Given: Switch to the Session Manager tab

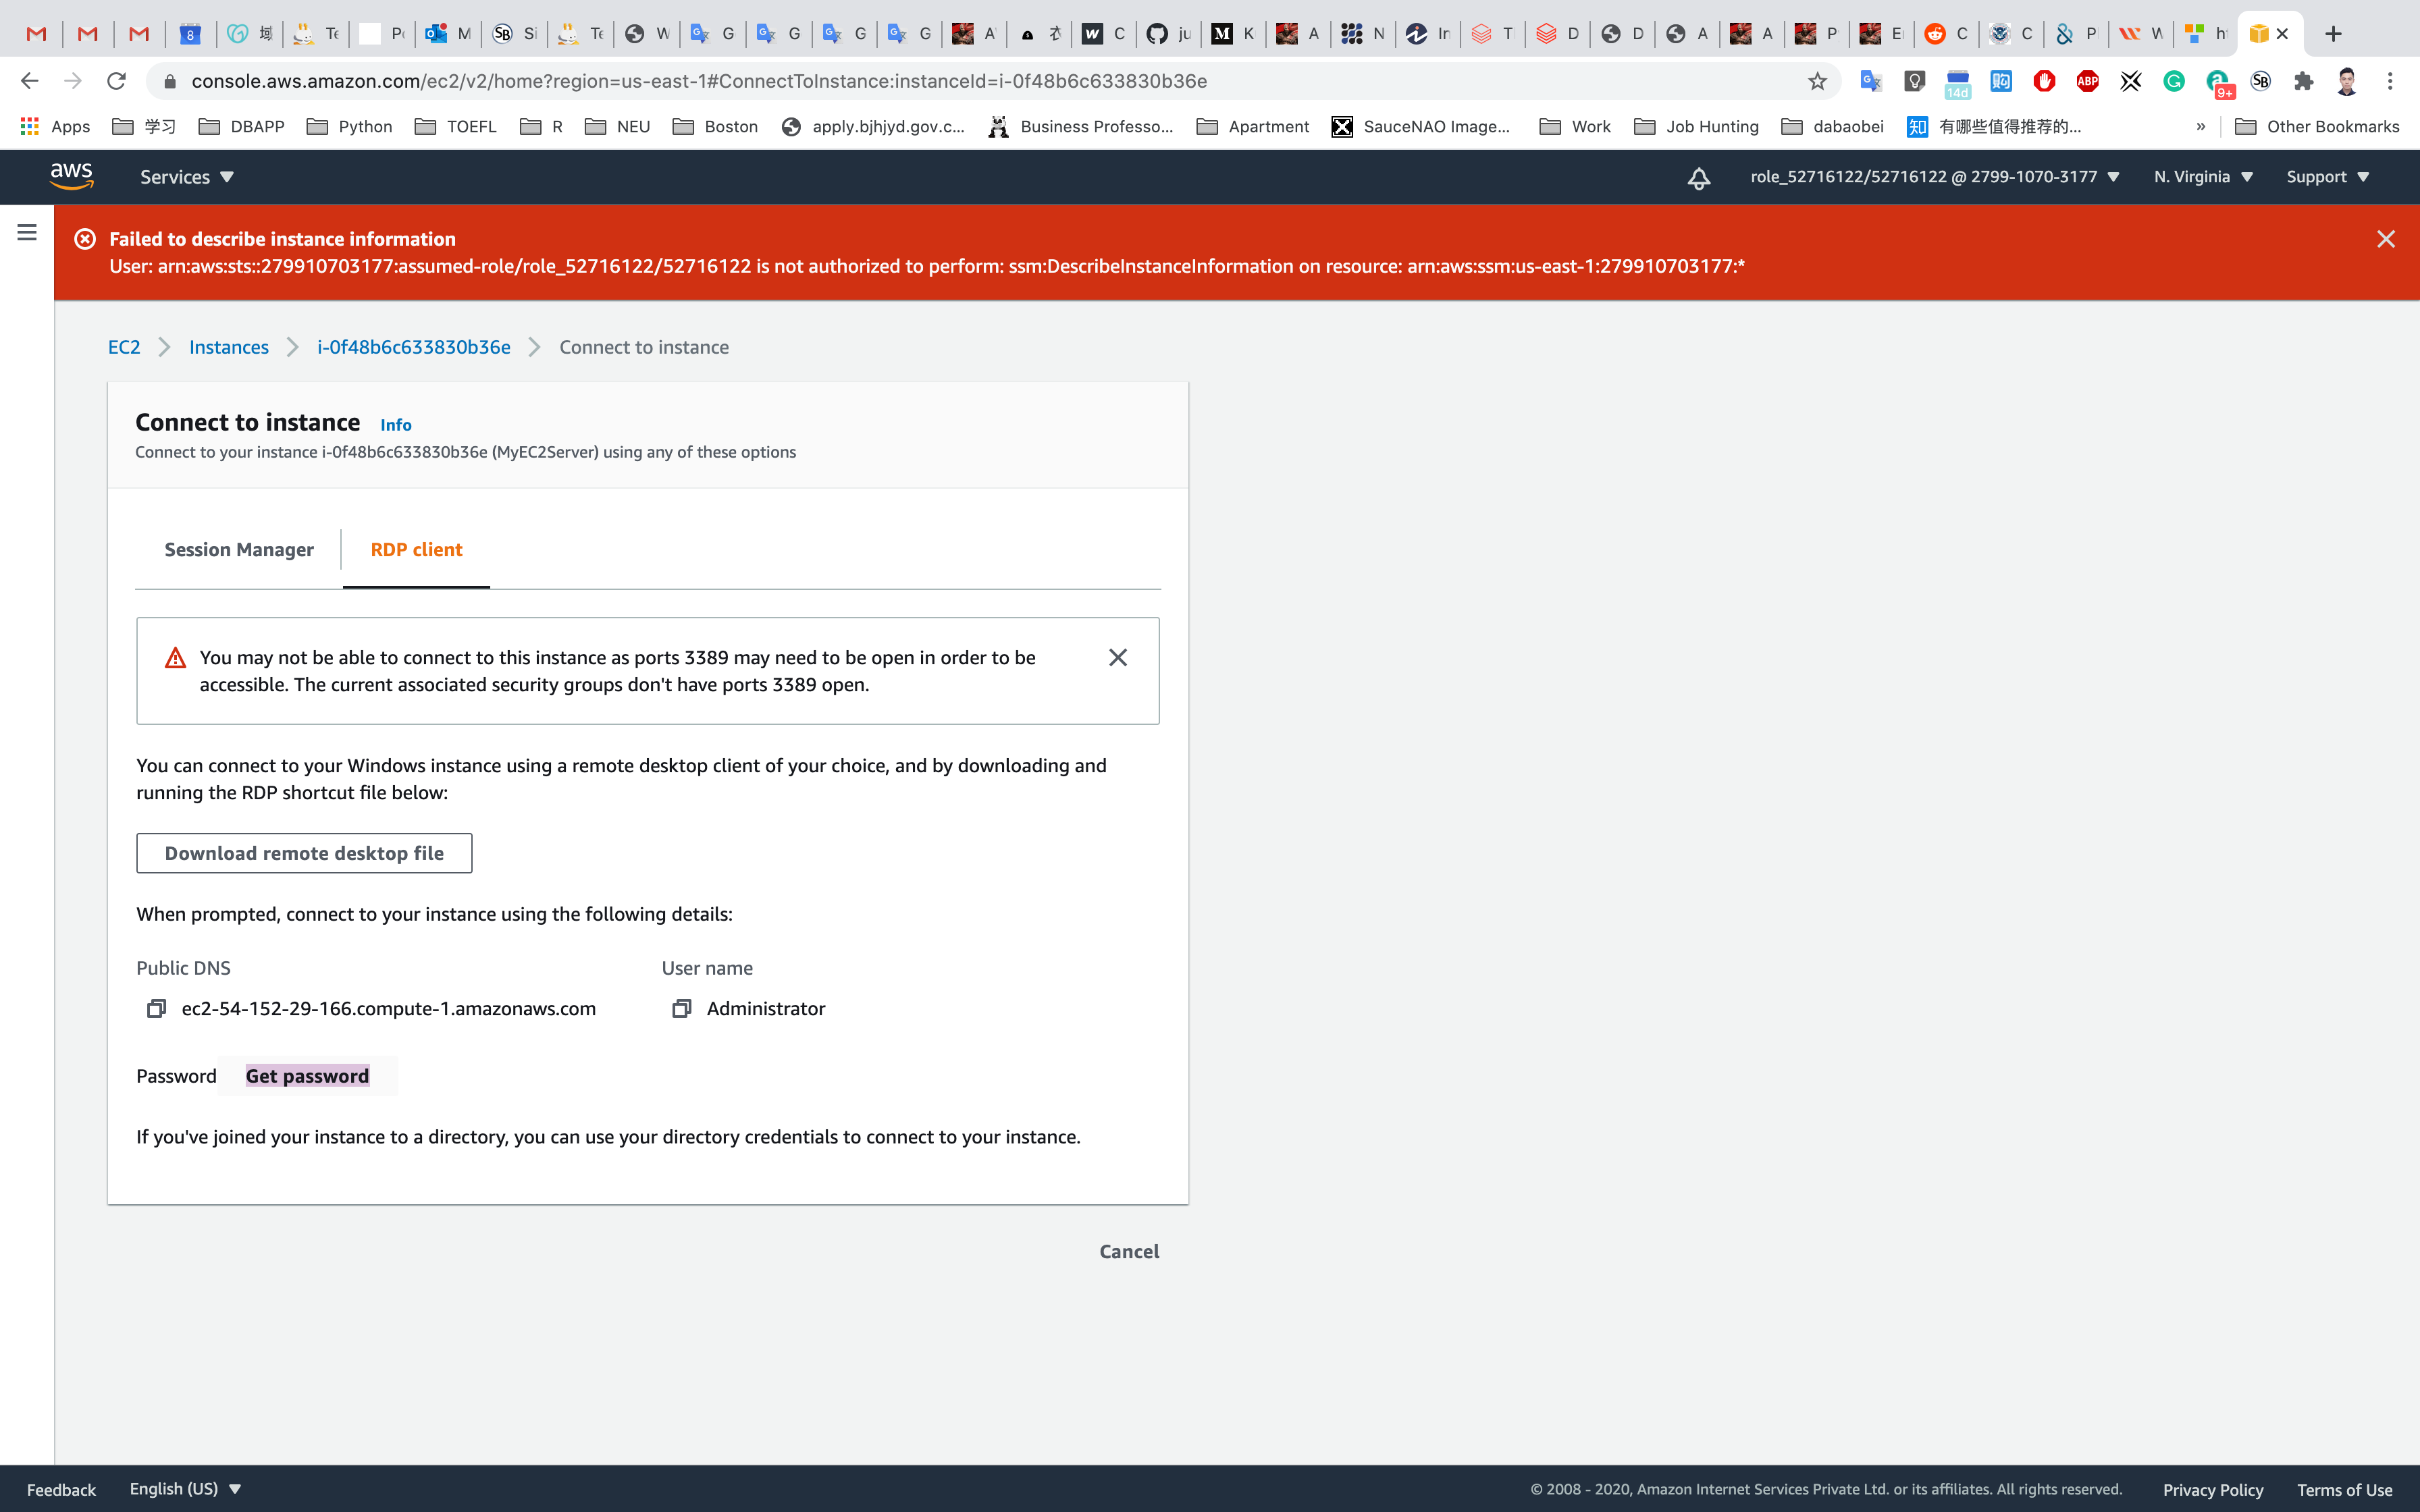Looking at the screenshot, I should (239, 549).
